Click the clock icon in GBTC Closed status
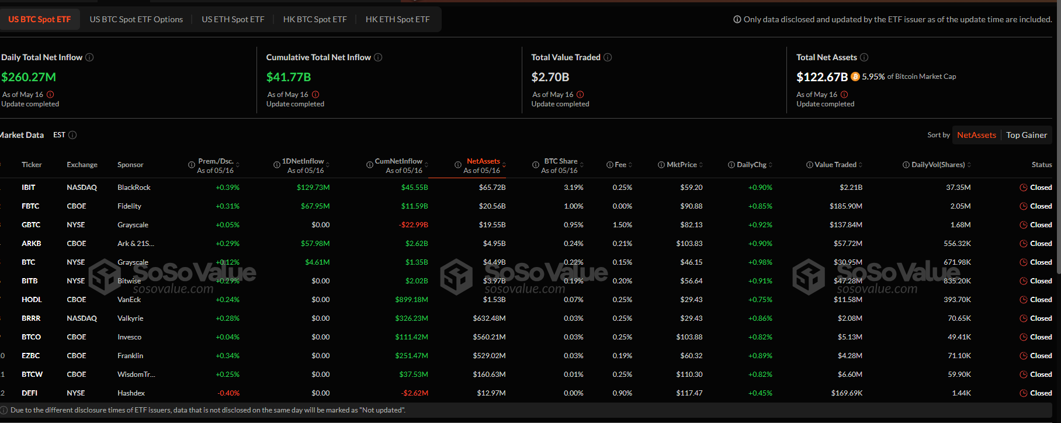Screen dimensions: 1061x423 click(1024, 225)
